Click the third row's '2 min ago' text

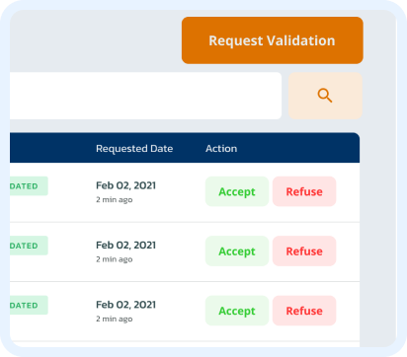pyautogui.click(x=115, y=319)
